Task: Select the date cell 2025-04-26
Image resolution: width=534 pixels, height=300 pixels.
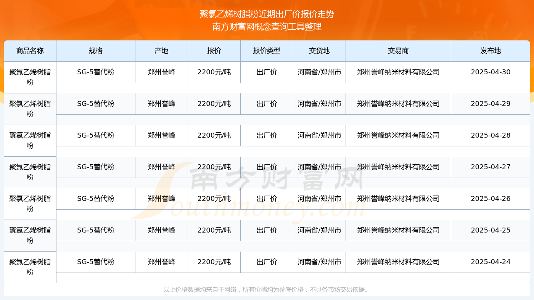Action: (491, 199)
